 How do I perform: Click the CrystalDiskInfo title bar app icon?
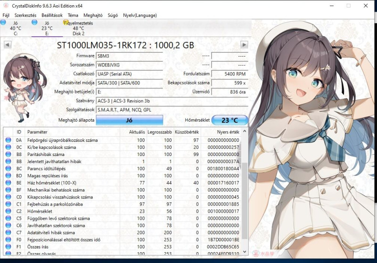(6, 6)
